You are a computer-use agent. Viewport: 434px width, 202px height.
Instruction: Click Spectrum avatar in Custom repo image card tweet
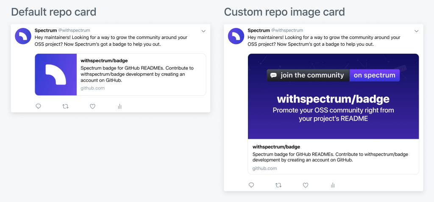coord(236,36)
